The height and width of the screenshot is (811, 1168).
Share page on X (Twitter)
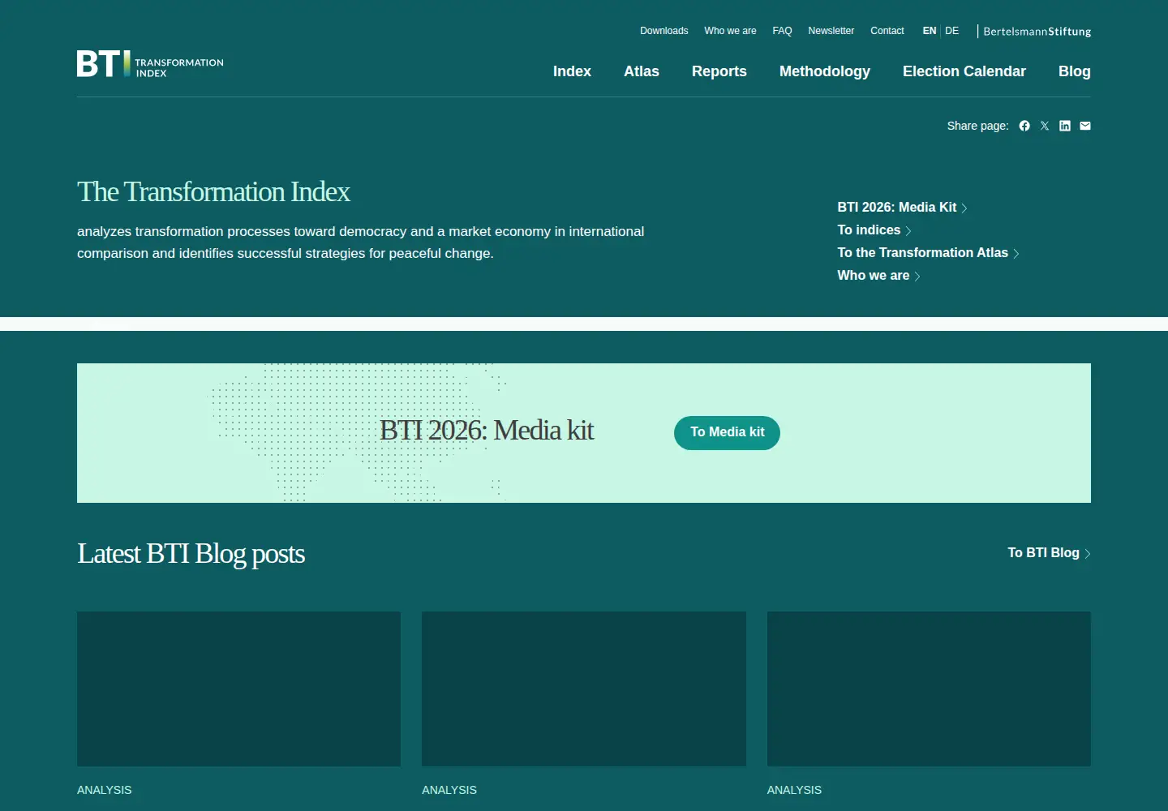(x=1045, y=126)
